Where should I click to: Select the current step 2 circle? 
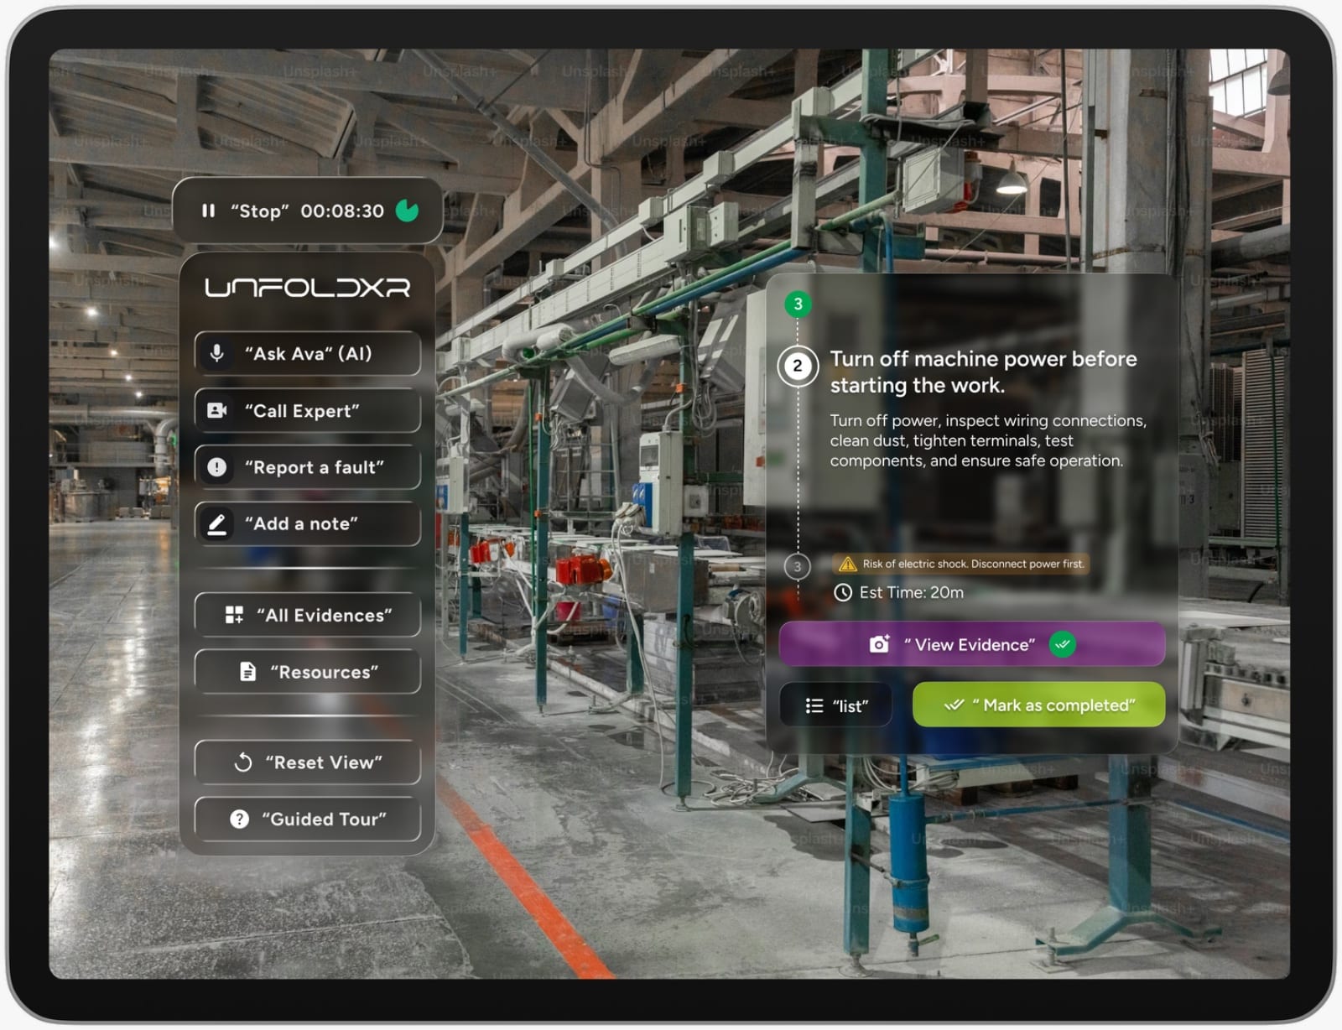(x=798, y=366)
